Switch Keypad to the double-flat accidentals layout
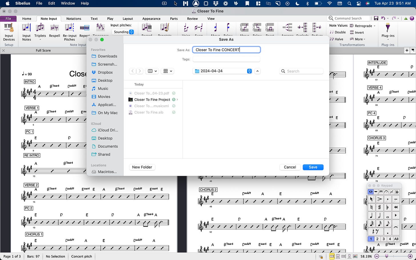 tap(397, 192)
